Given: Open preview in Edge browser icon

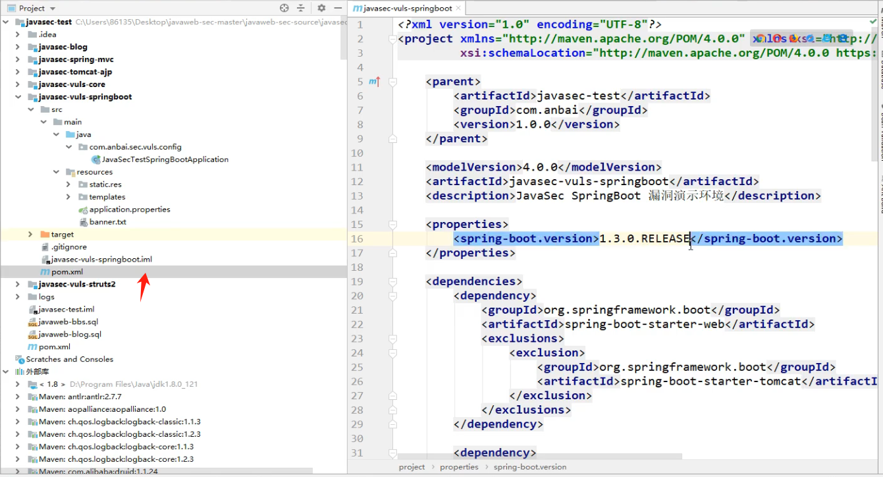Looking at the screenshot, I should pyautogui.click(x=843, y=38).
